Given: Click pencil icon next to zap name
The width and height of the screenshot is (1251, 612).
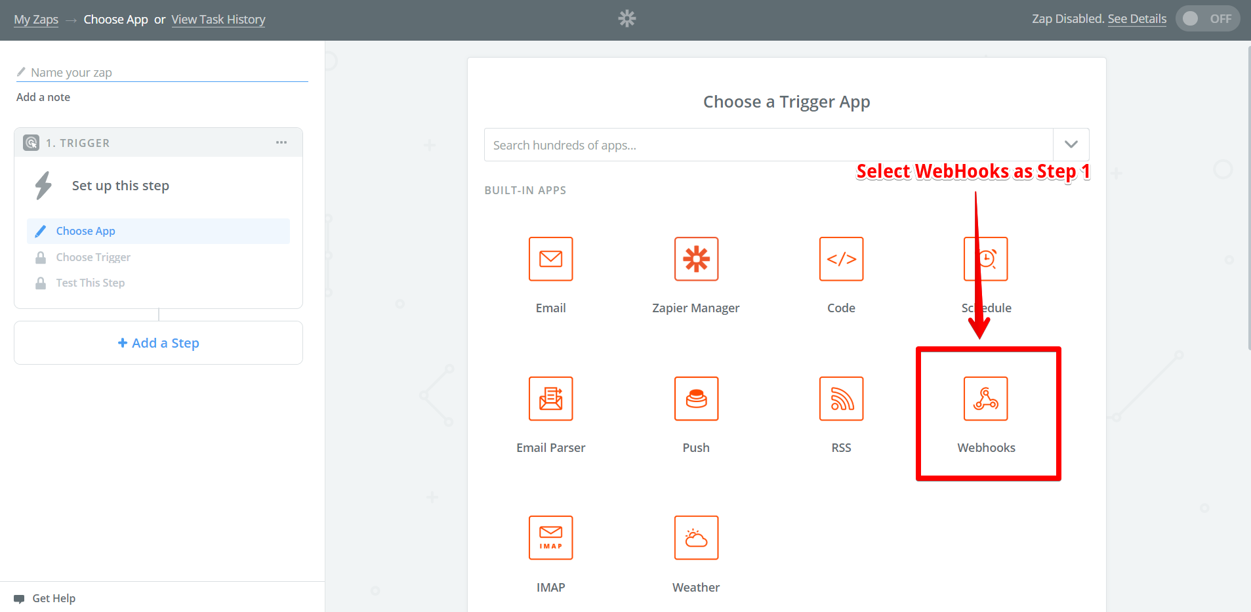Looking at the screenshot, I should coord(21,71).
